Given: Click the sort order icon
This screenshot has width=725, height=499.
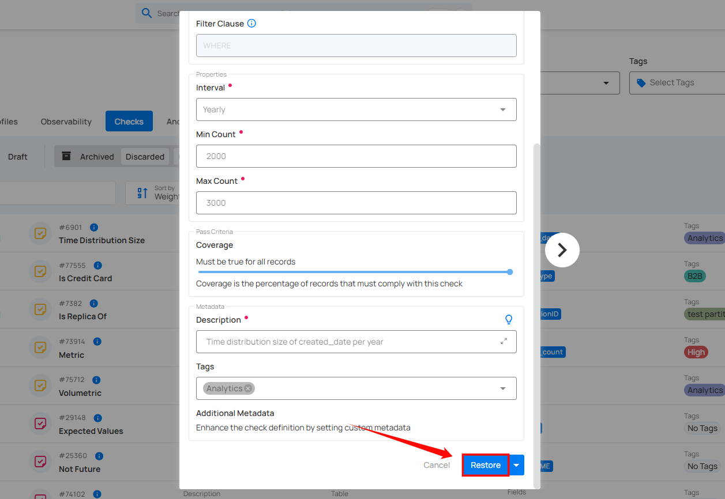Looking at the screenshot, I should 142,193.
